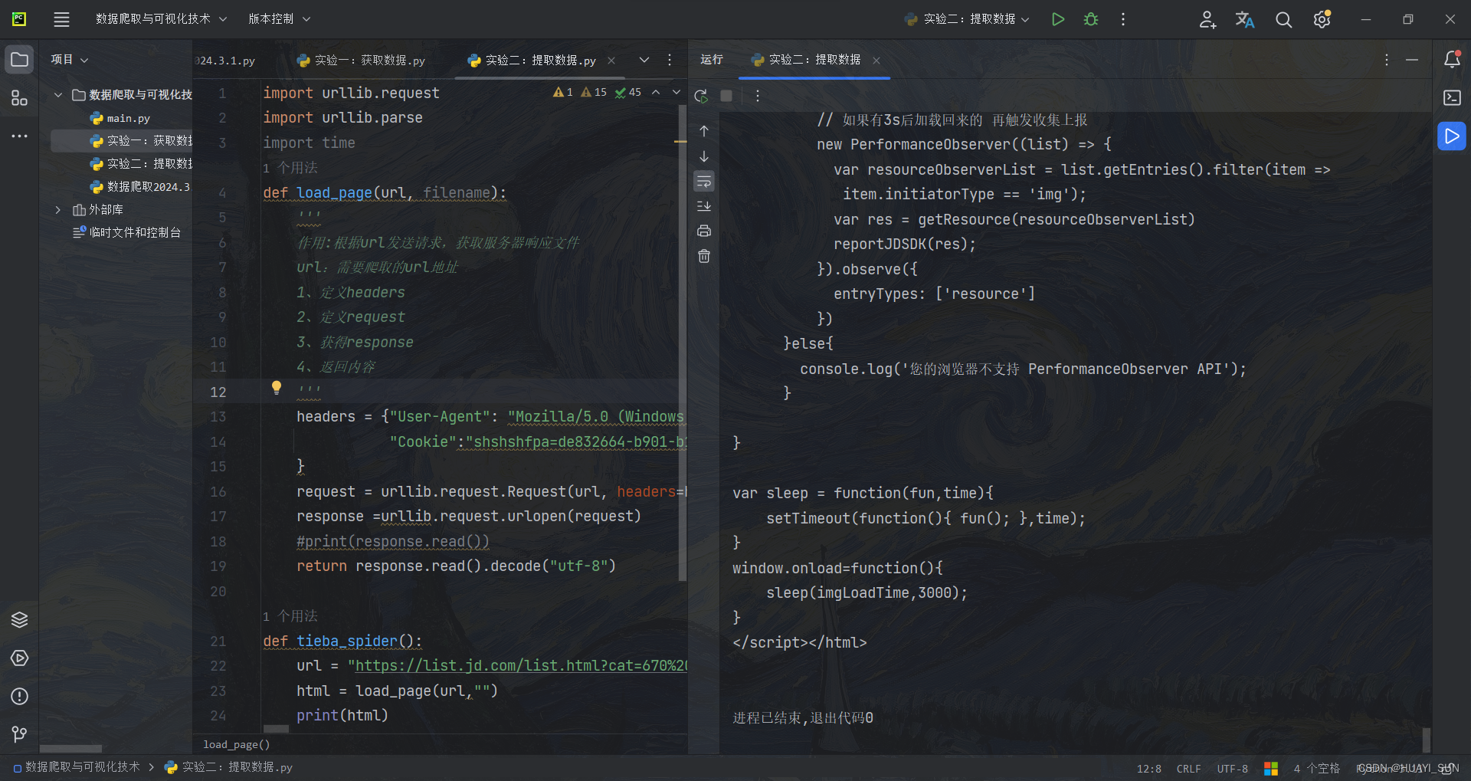The width and height of the screenshot is (1471, 781).
Task: Toggle scroll to end of output
Action: point(704,205)
